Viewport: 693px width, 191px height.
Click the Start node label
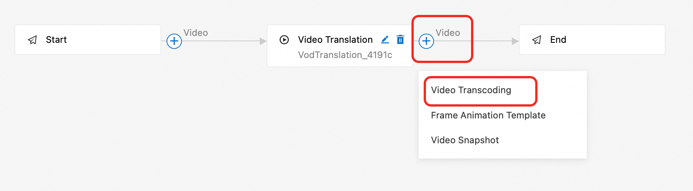click(x=56, y=40)
